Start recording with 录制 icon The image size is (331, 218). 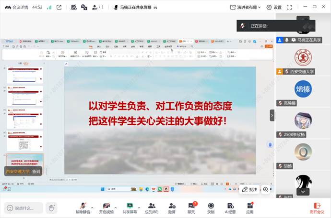pos(211,207)
